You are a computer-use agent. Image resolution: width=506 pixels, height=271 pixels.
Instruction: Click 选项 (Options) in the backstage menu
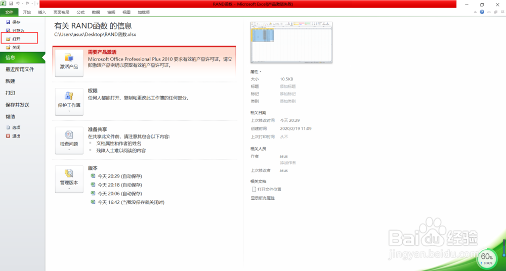(x=13, y=127)
